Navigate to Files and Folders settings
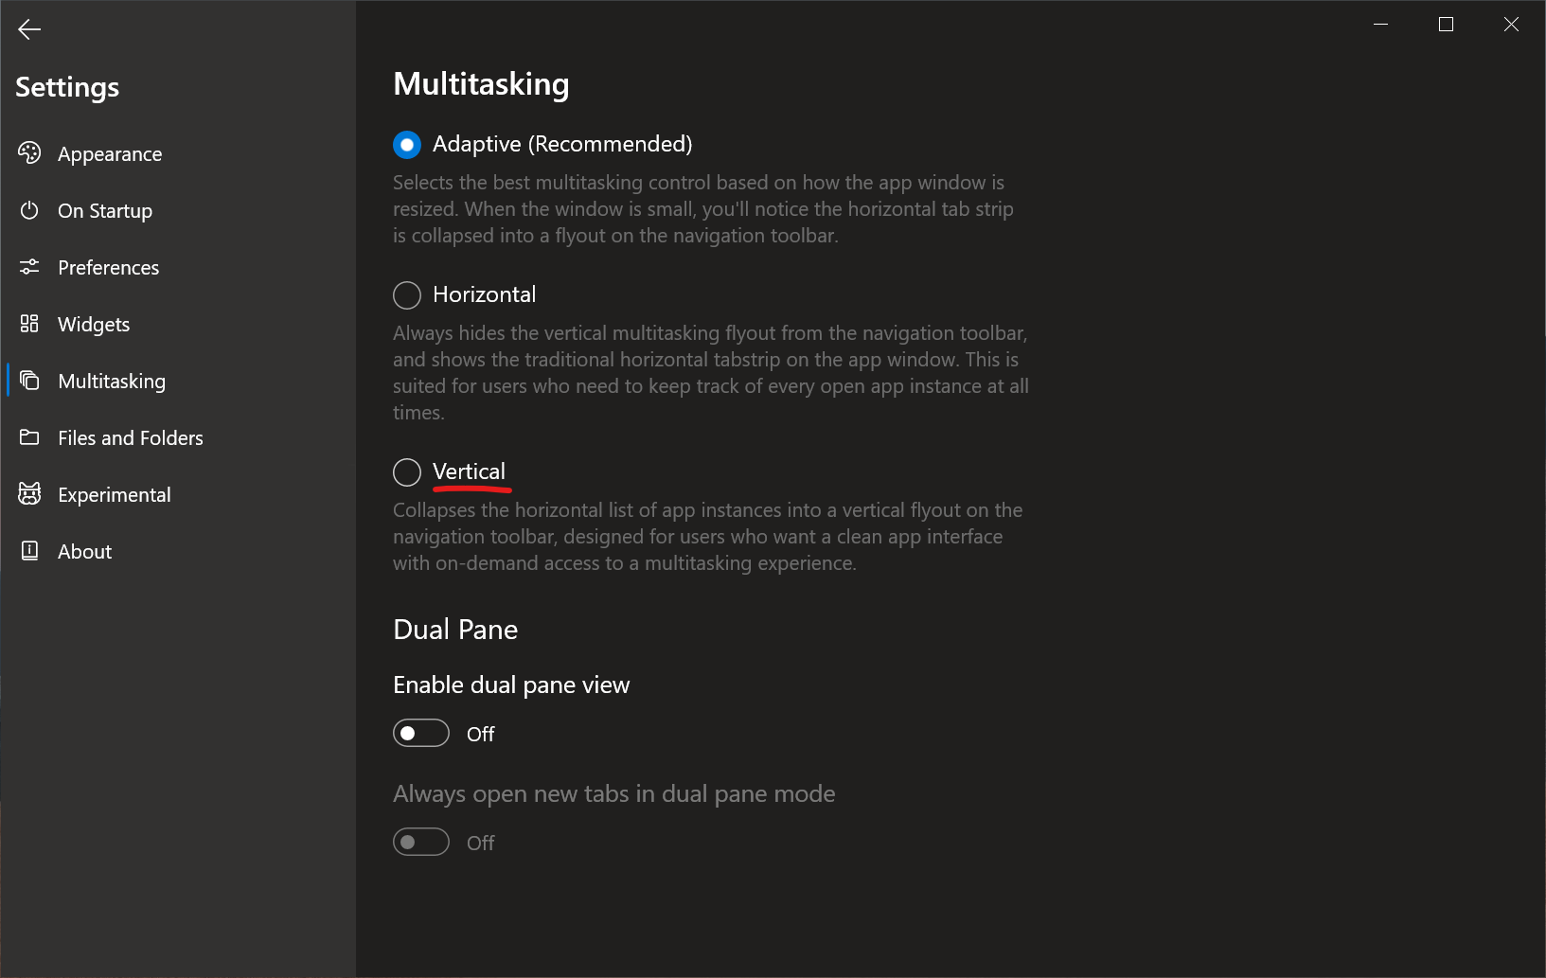Viewport: 1546px width, 978px height. tap(131, 437)
